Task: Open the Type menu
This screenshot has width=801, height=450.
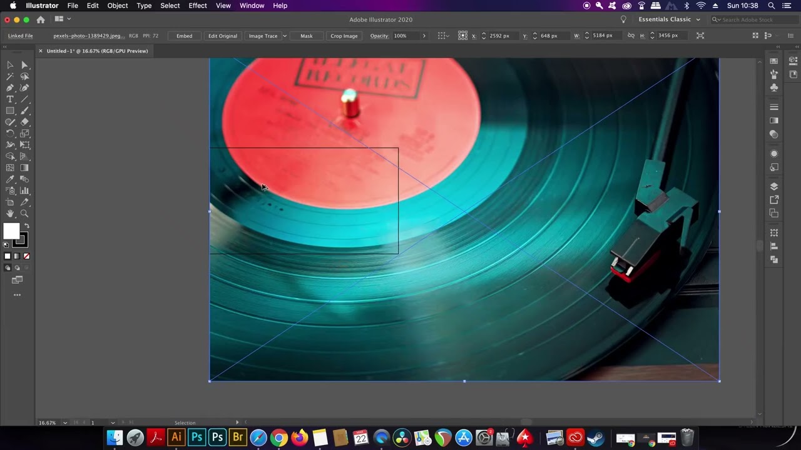Action: click(144, 6)
